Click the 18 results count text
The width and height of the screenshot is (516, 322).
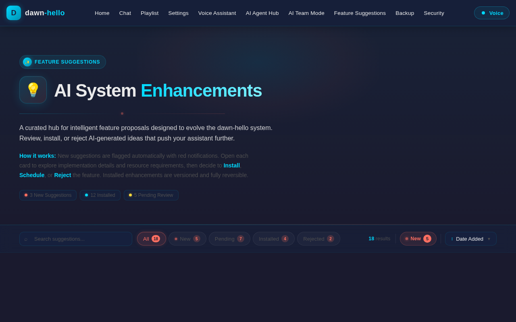coord(379,239)
